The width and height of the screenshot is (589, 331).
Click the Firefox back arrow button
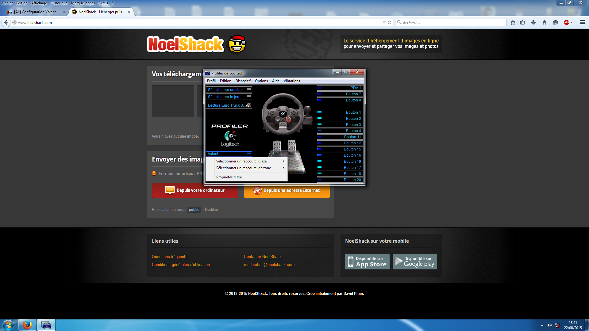click(6, 22)
